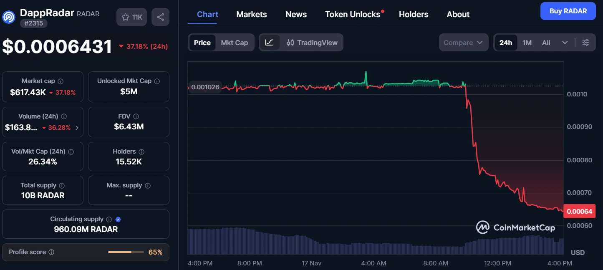
Task: Click the verified badge next to Circulating supply
Action: (117, 219)
